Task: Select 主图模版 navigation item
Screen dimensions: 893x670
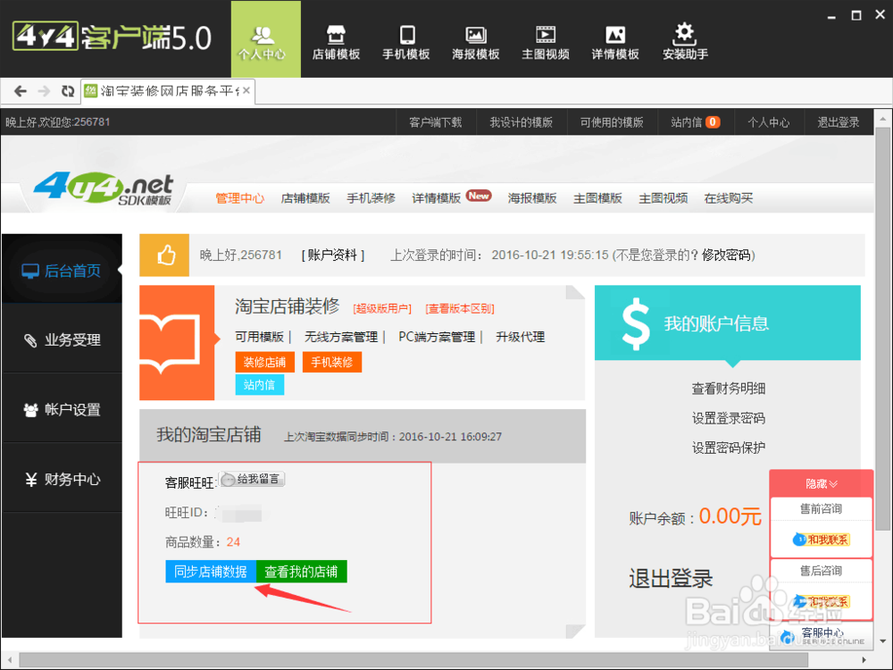Action: pos(598,198)
